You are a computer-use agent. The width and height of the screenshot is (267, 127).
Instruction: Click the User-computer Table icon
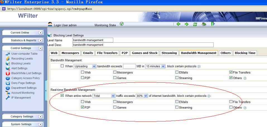[x=8, y=54]
